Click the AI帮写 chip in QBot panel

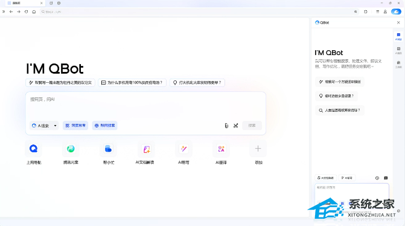[x=347, y=178]
